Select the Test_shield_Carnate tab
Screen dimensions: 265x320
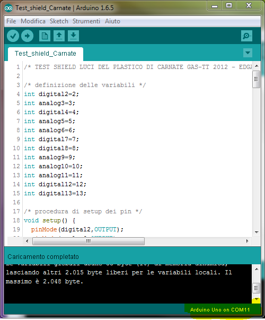46,54
